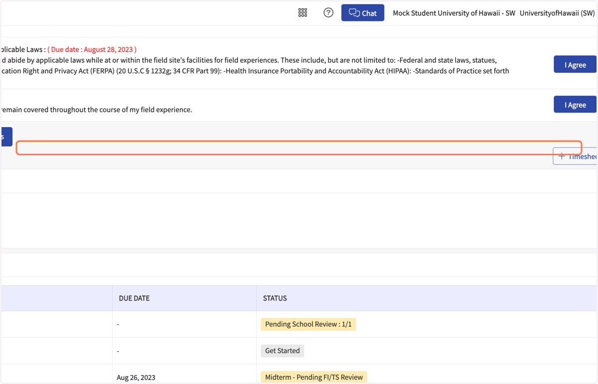Click the red Due date August 28, 2023 text
The height and width of the screenshot is (384, 598).
[x=92, y=49]
